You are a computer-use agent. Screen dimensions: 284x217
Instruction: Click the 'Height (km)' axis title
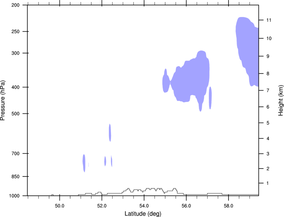point(281,100)
